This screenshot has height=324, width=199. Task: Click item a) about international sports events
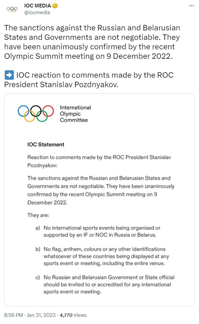[x=98, y=231]
